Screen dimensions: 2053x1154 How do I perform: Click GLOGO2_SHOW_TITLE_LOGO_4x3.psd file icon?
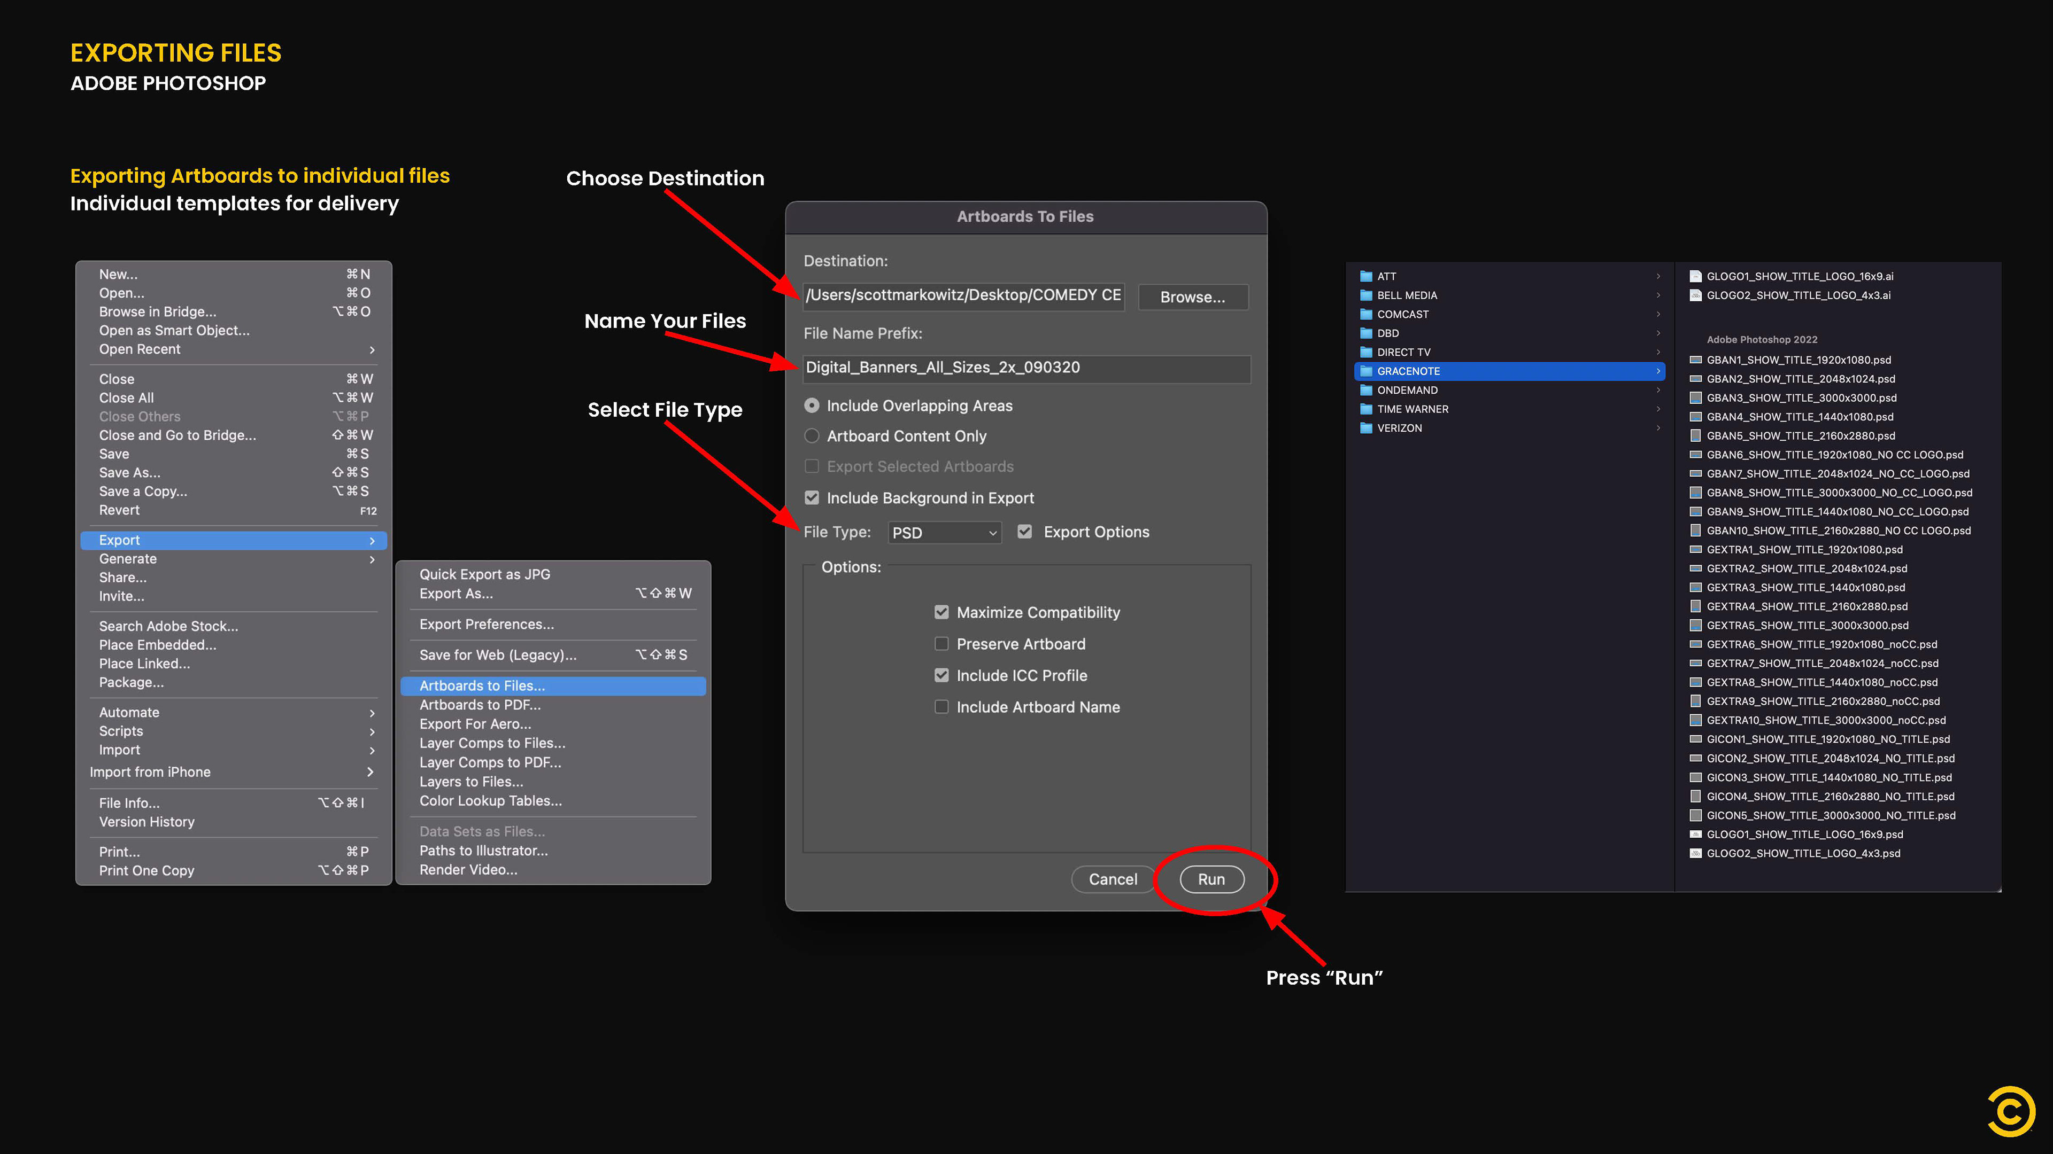[x=1696, y=854]
